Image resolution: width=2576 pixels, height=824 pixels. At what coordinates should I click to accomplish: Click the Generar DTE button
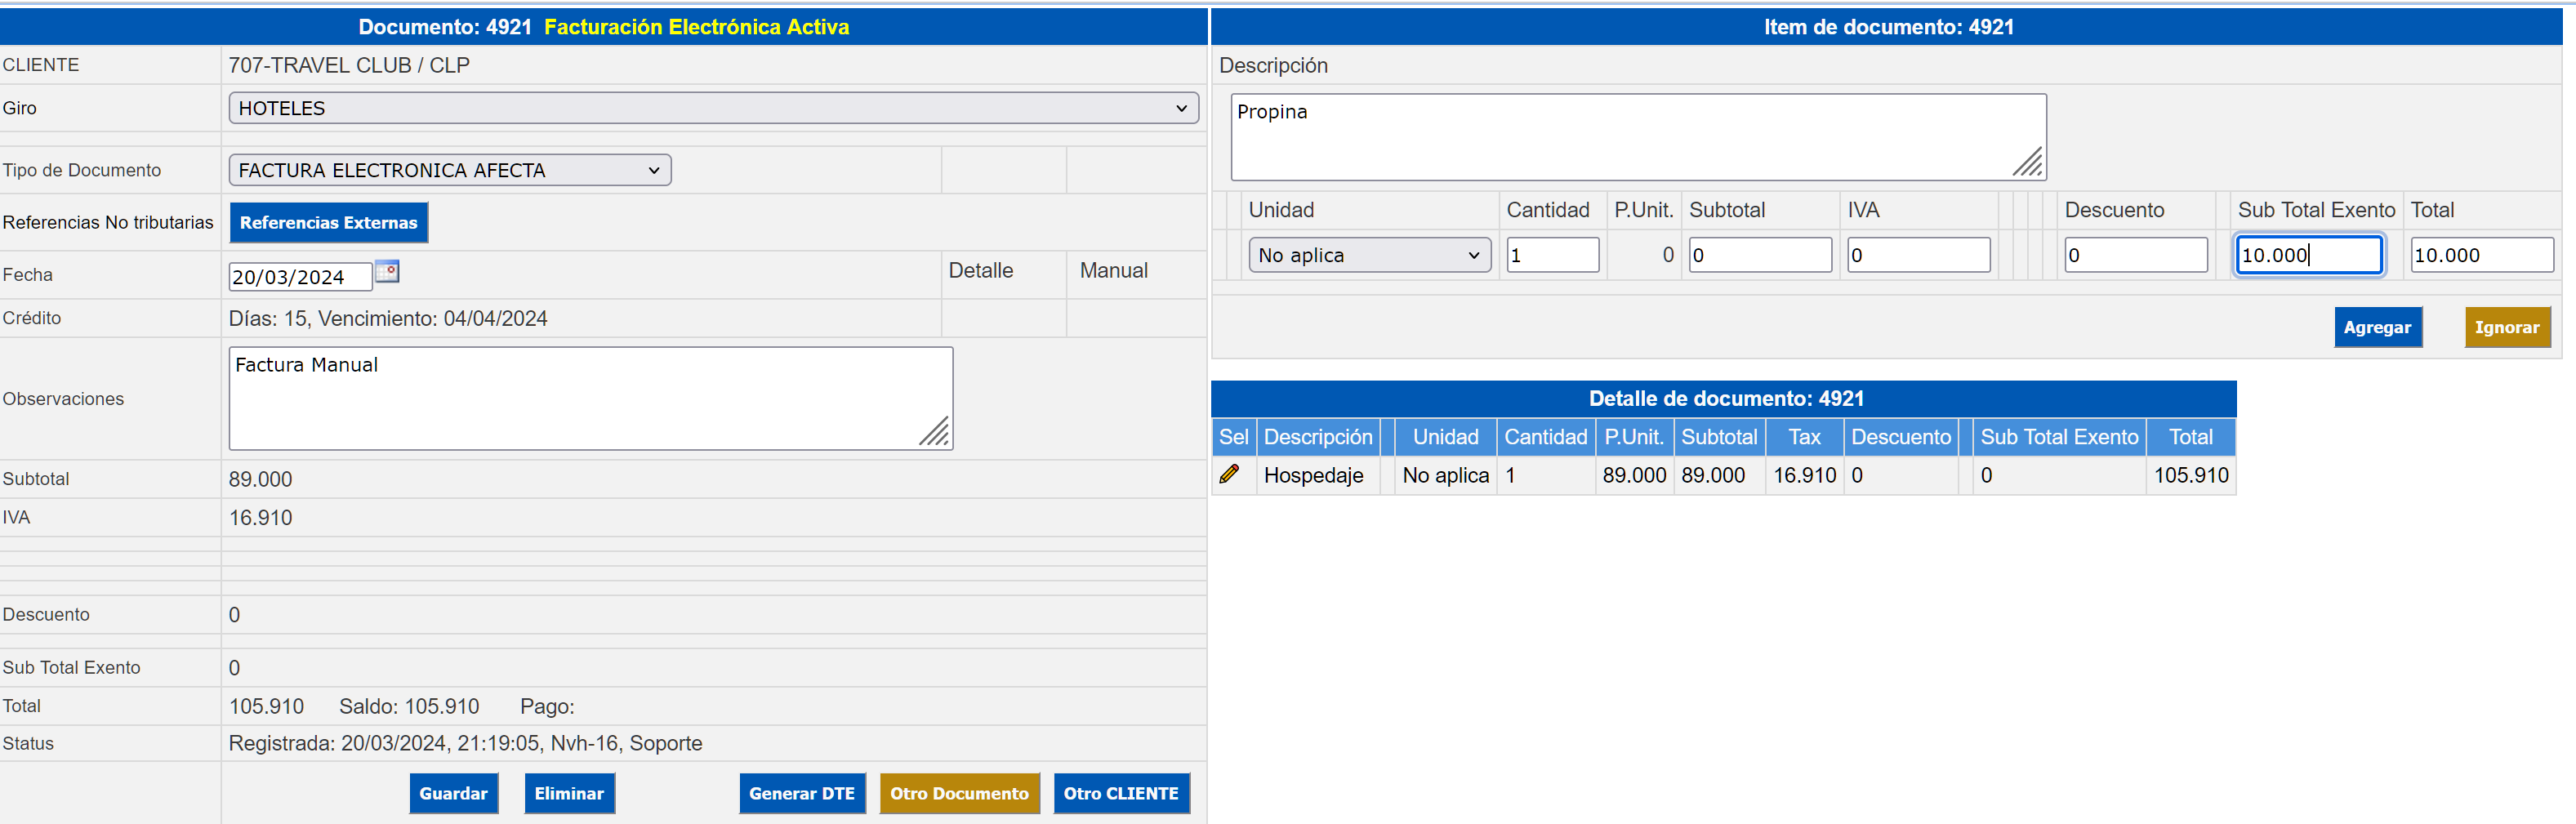[802, 793]
